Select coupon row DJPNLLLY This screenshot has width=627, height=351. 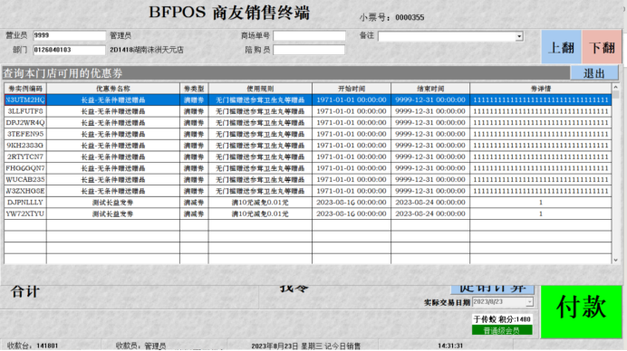[307, 202]
